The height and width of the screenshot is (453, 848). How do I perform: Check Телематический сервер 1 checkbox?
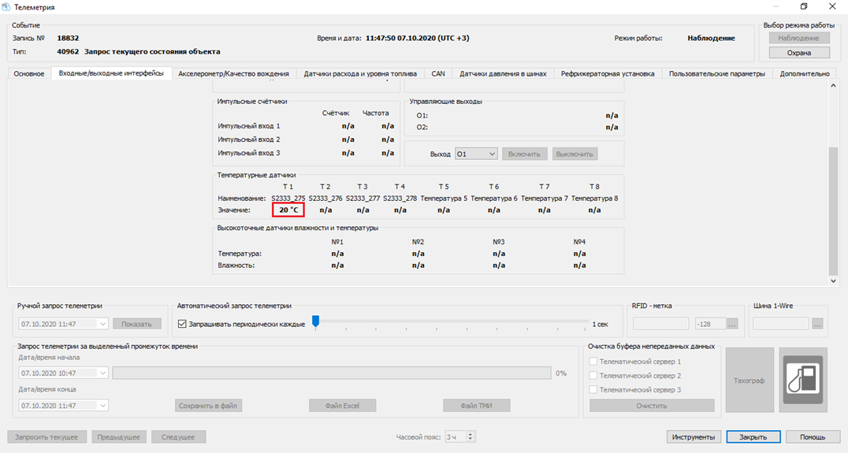595,362
